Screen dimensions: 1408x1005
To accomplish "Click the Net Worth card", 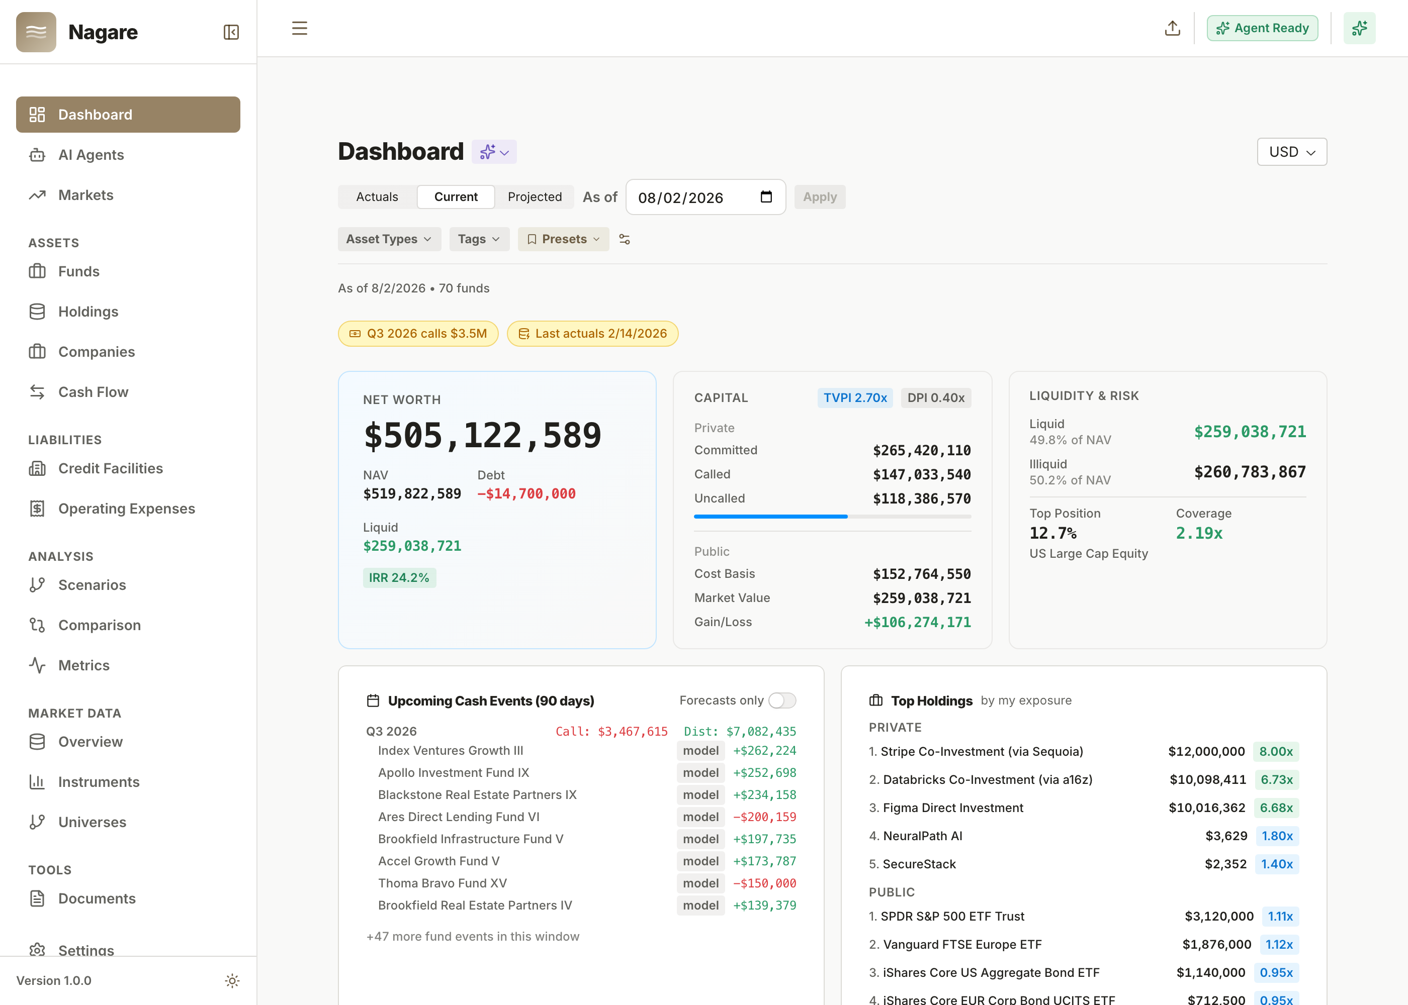I will 497,510.
